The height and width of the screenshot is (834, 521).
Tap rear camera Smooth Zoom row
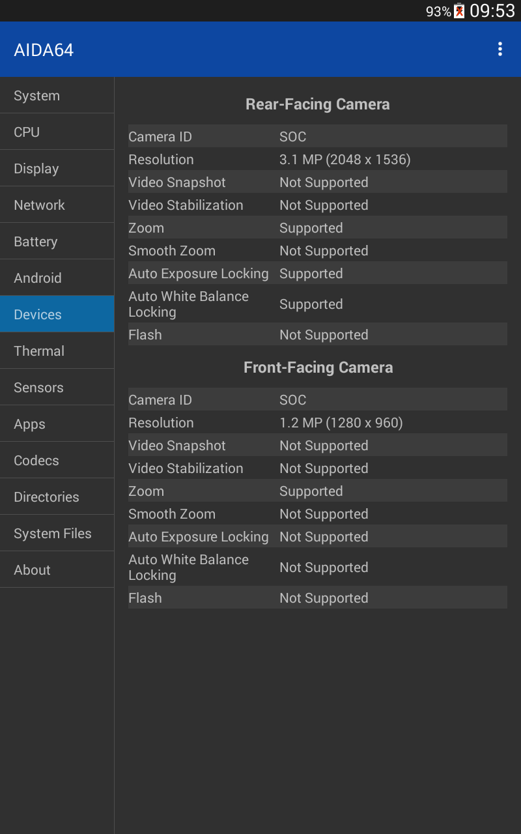tap(318, 250)
